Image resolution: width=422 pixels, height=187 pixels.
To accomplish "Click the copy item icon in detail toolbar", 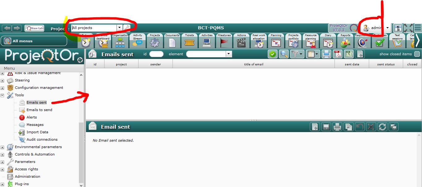I will [x=349, y=127].
